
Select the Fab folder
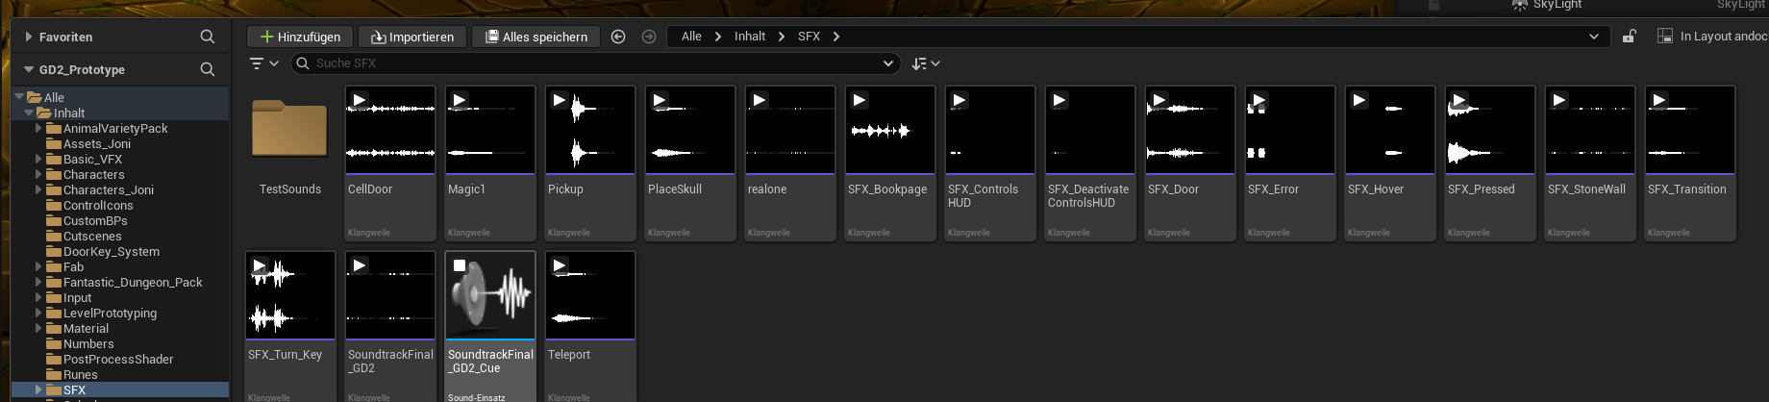[73, 266]
